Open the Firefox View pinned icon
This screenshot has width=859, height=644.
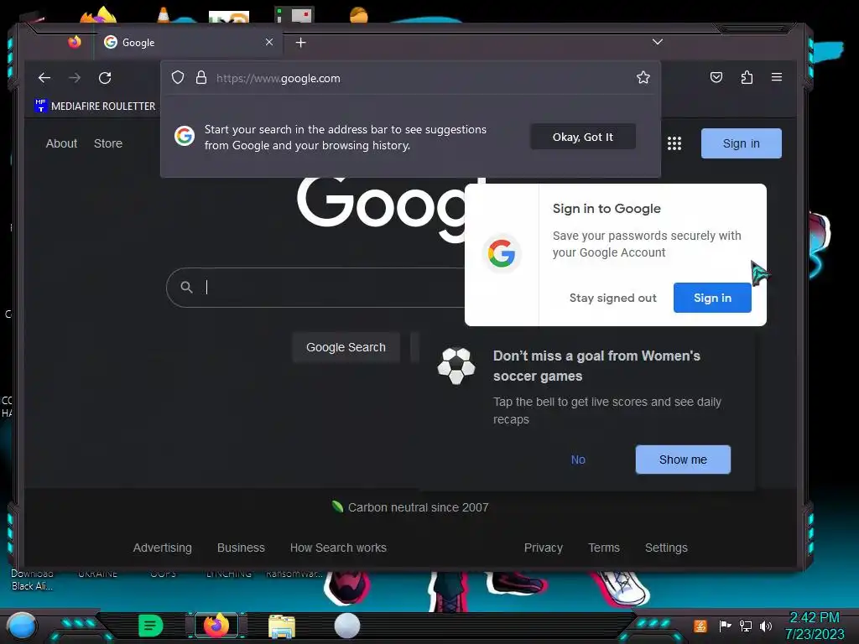(x=75, y=42)
